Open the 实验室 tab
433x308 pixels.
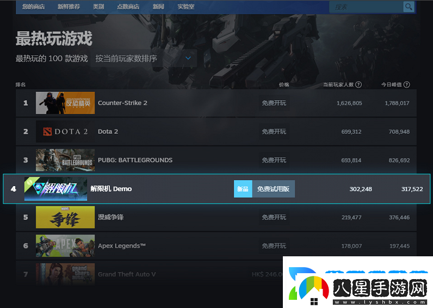[186, 7]
